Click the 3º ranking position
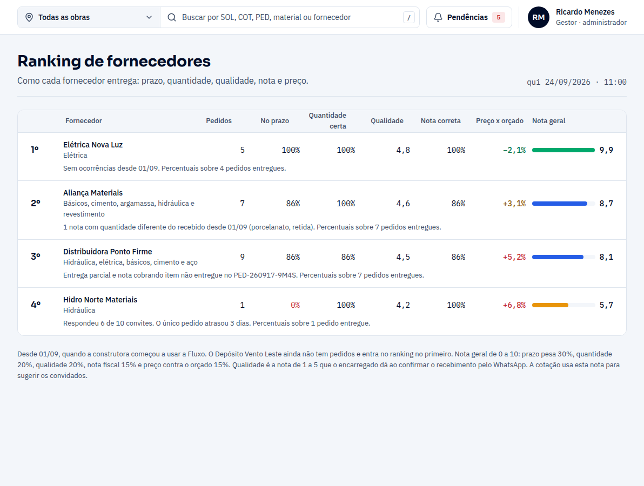Screen dimensions: 644x486 coord(36,256)
